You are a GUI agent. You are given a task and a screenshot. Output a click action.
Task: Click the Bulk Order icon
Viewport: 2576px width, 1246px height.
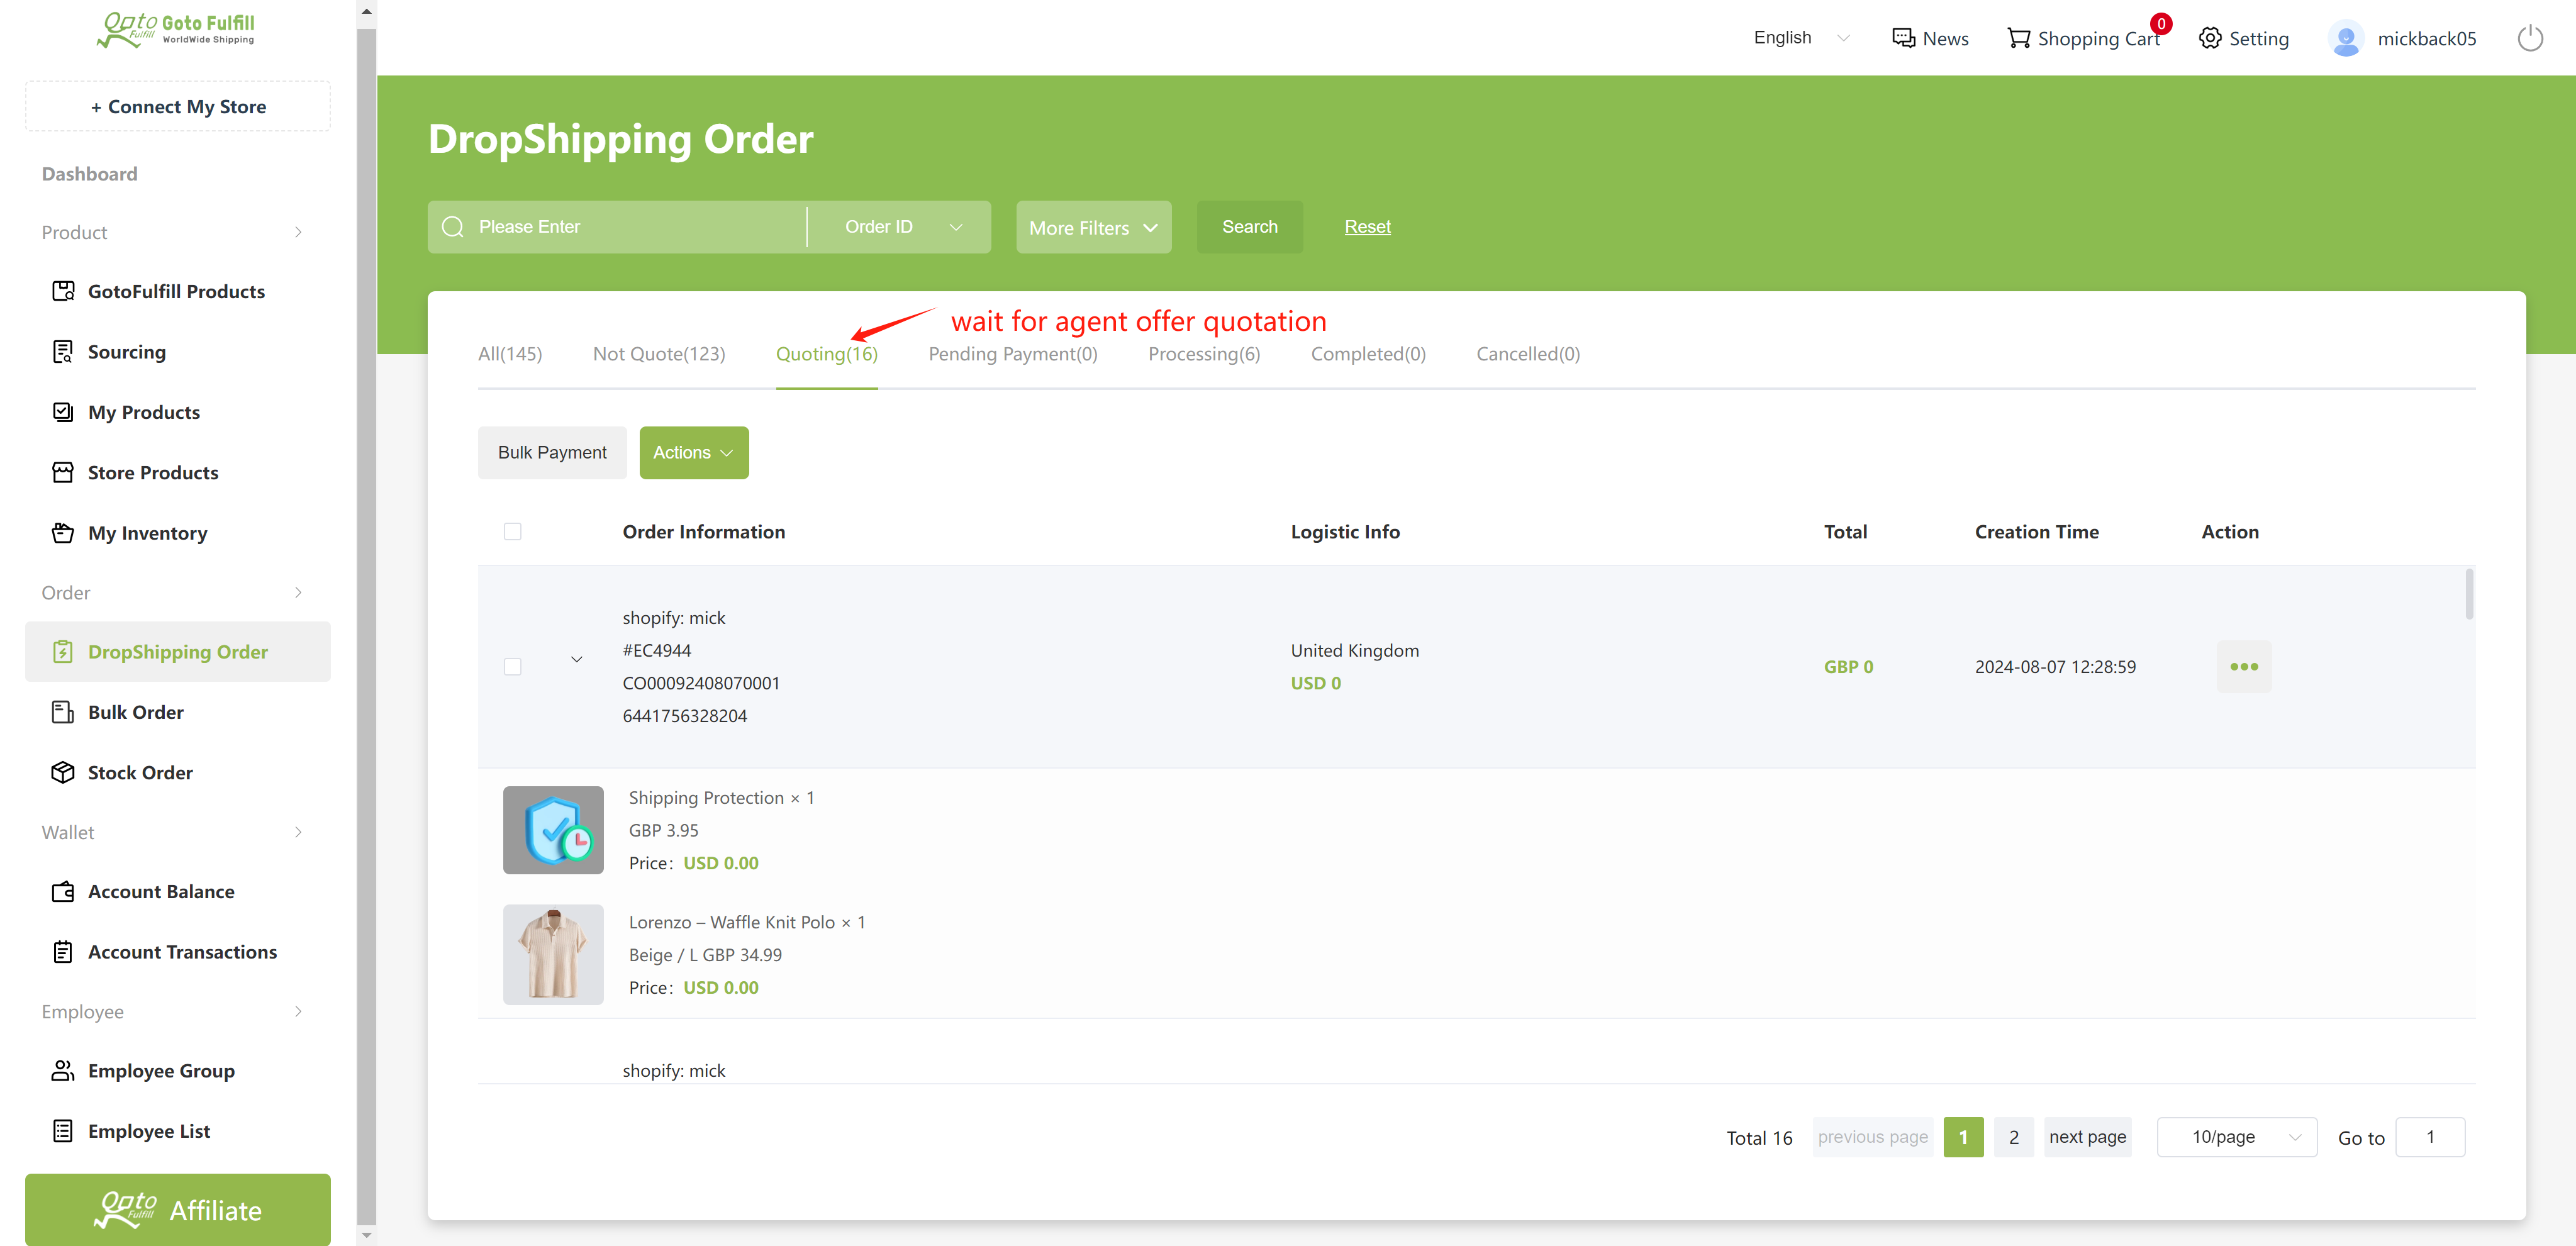63,712
